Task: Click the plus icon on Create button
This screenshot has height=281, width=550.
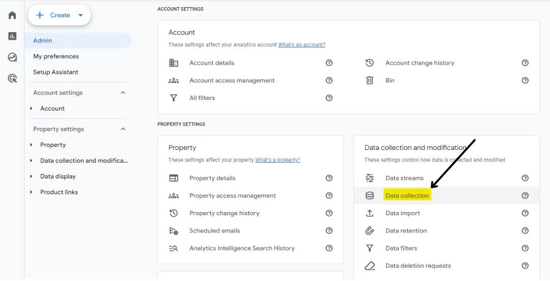Action: coord(40,15)
